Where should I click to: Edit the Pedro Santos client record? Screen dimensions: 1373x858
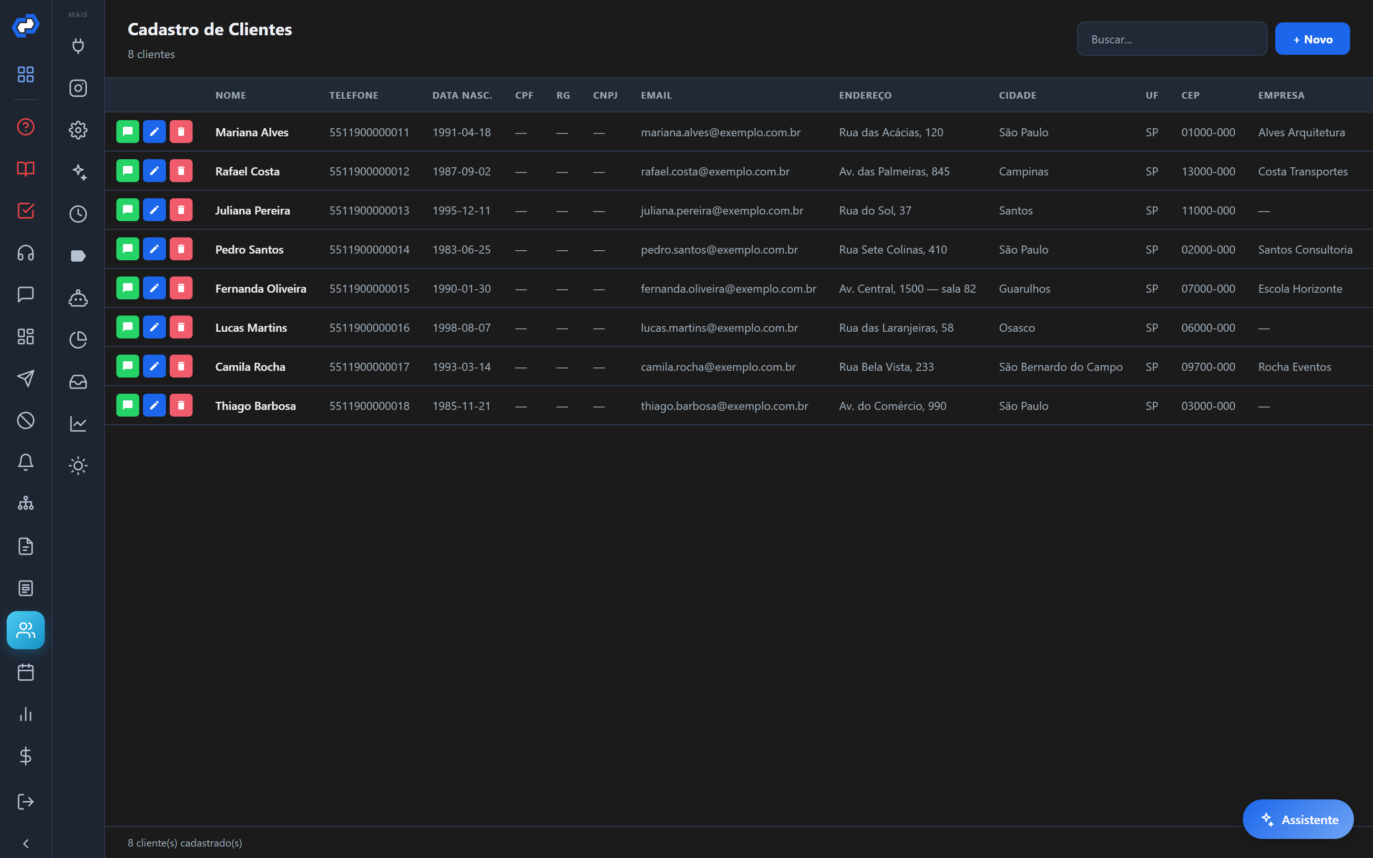(x=154, y=249)
